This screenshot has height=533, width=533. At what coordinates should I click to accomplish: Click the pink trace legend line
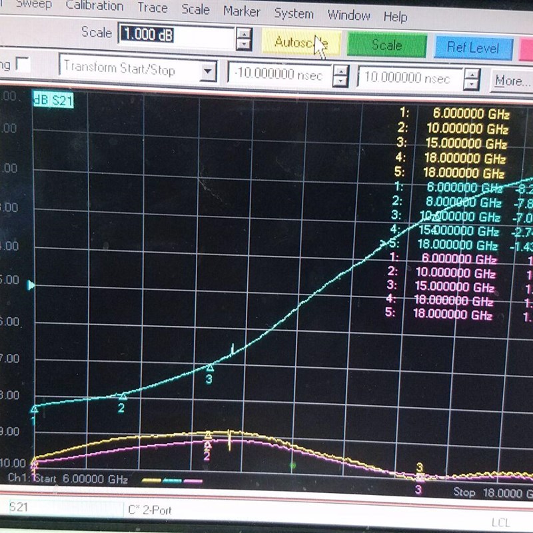coord(193,481)
